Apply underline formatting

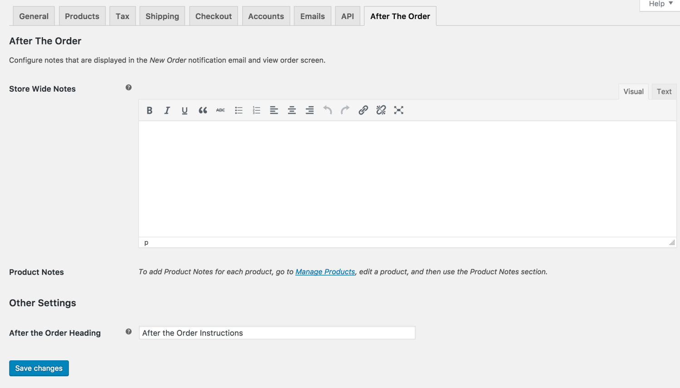[184, 110]
